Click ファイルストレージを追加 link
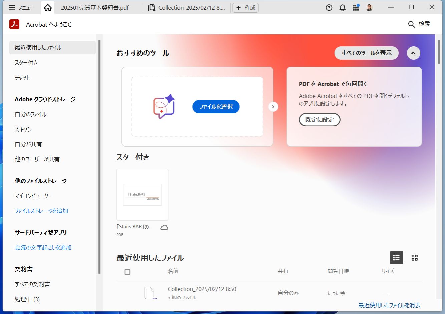This screenshot has width=445, height=314. coord(41,211)
